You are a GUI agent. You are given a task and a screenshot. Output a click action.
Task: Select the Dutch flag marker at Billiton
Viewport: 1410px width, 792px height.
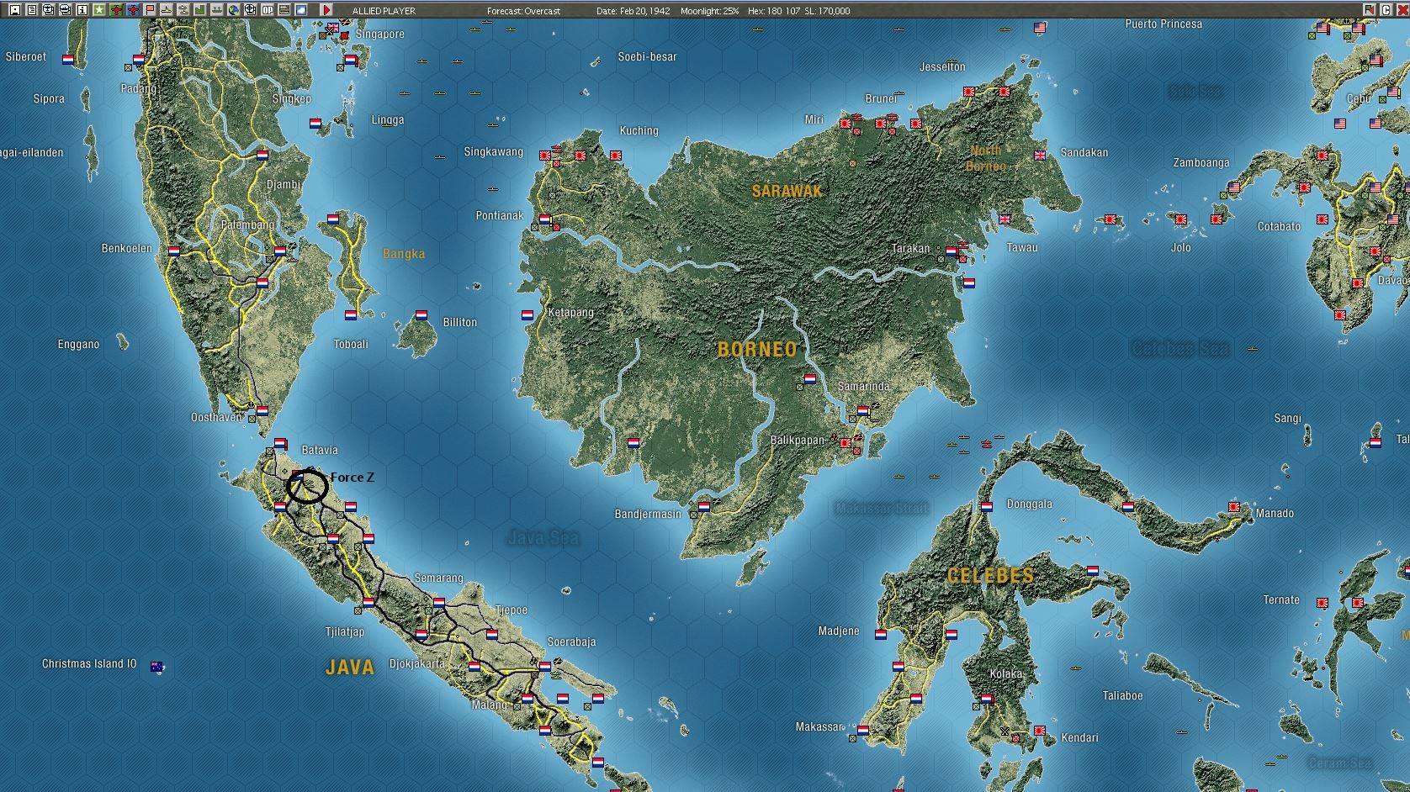421,315
